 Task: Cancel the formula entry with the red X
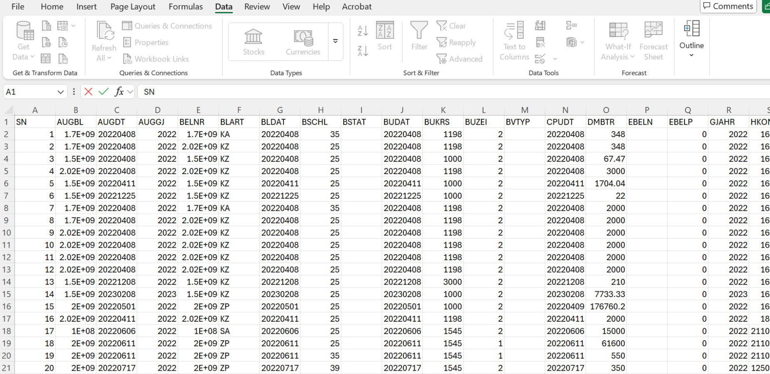88,91
